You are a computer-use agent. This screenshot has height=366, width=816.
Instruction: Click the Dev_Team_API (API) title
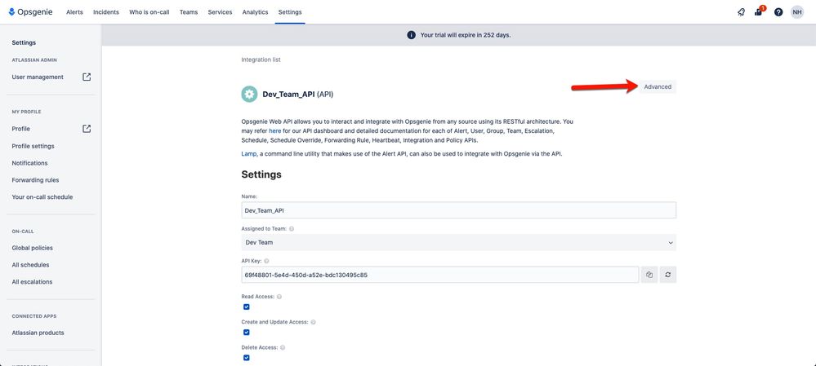[x=297, y=95]
